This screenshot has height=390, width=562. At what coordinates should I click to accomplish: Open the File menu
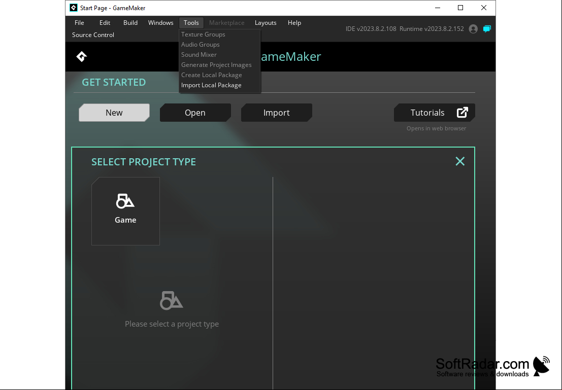point(79,22)
